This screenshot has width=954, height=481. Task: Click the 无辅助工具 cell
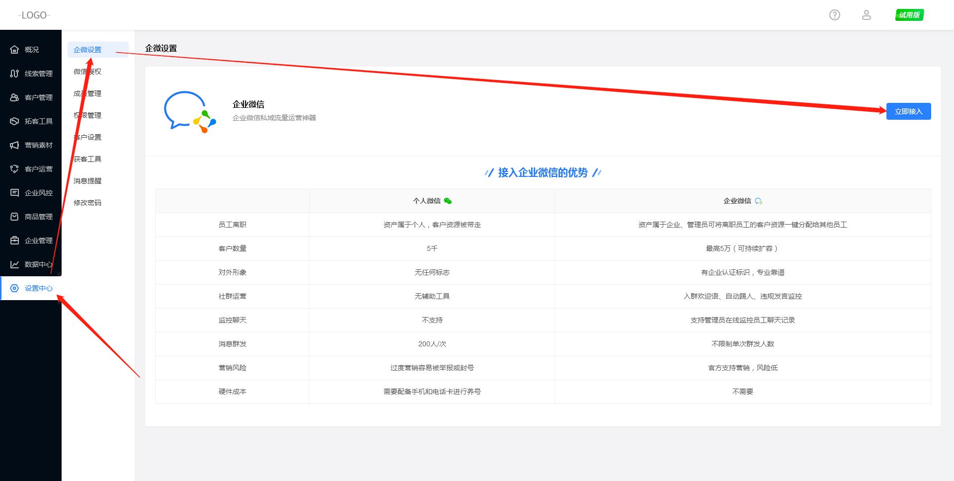point(432,296)
